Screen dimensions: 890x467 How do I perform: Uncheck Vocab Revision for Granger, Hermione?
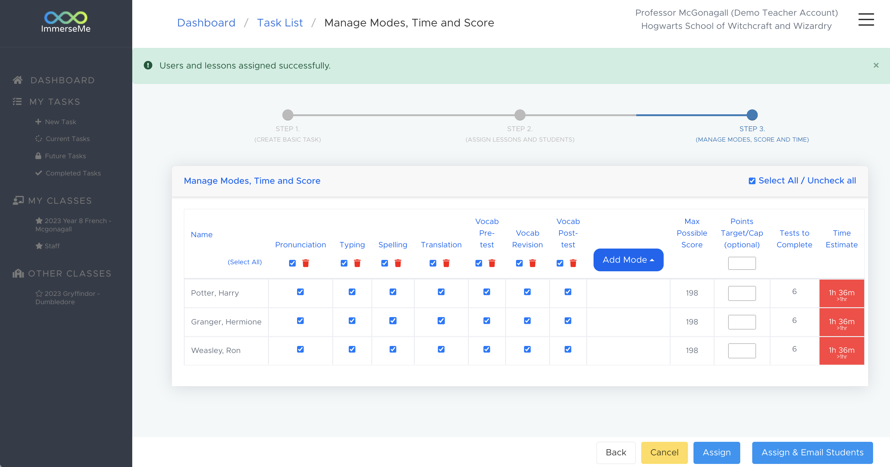[x=527, y=321]
